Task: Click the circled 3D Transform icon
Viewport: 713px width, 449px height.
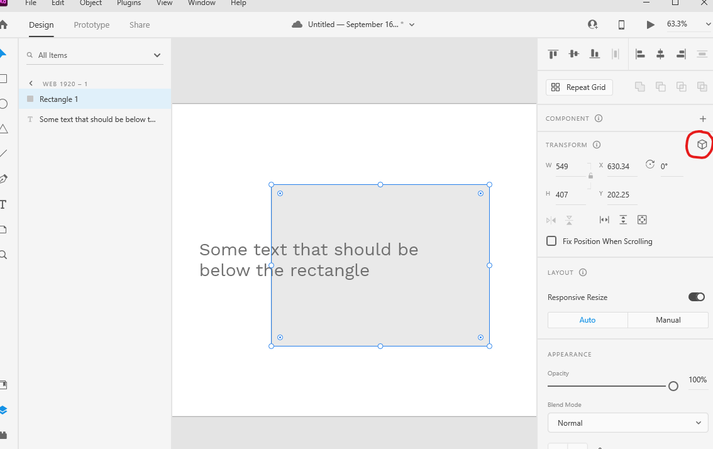Action: pos(699,145)
